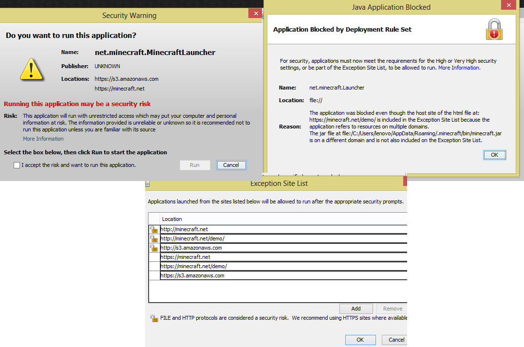Click the blocked padlock icon in Java Application Blocked
This screenshot has height=347, width=524.
pos(494,29)
